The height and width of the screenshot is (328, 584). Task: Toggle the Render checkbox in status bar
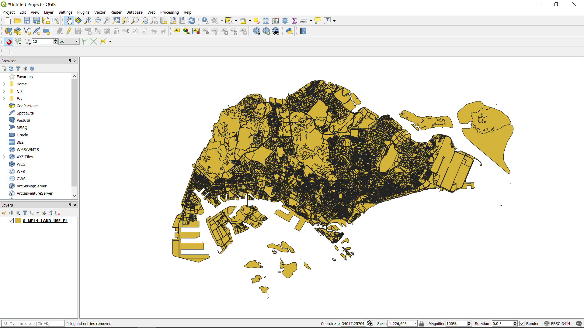[x=522, y=323]
